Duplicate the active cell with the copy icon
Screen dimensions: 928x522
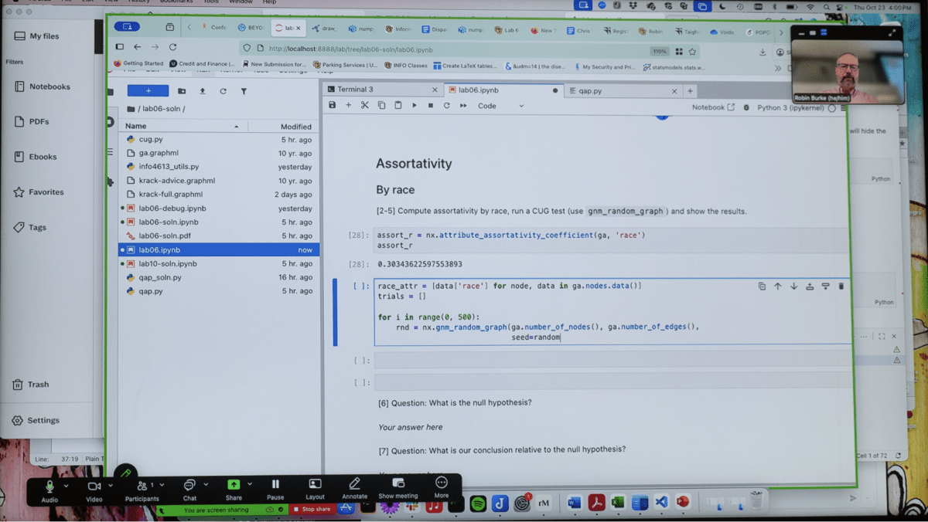click(x=762, y=286)
